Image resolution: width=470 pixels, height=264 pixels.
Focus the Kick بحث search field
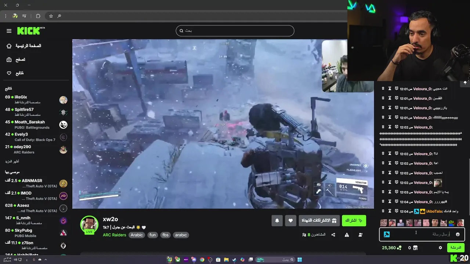[235, 31]
